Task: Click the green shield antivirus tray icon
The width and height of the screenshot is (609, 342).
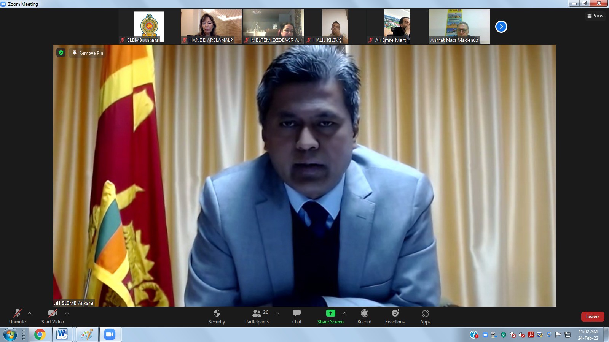Action: coord(504,335)
